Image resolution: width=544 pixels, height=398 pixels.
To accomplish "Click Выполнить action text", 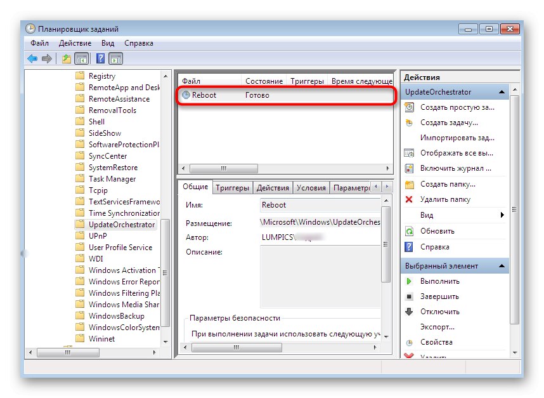I will 440,281.
